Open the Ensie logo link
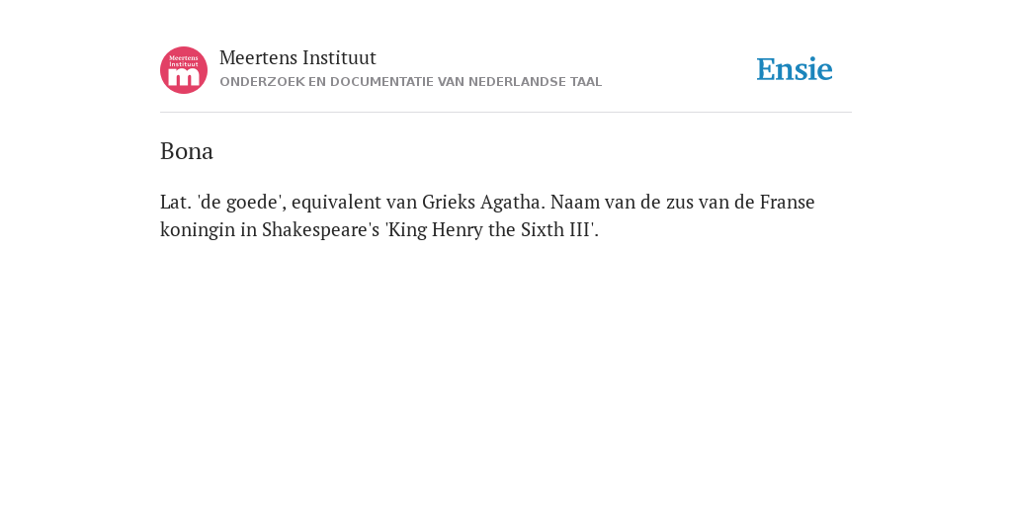Viewport: 1012px width, 506px height. pos(795,69)
